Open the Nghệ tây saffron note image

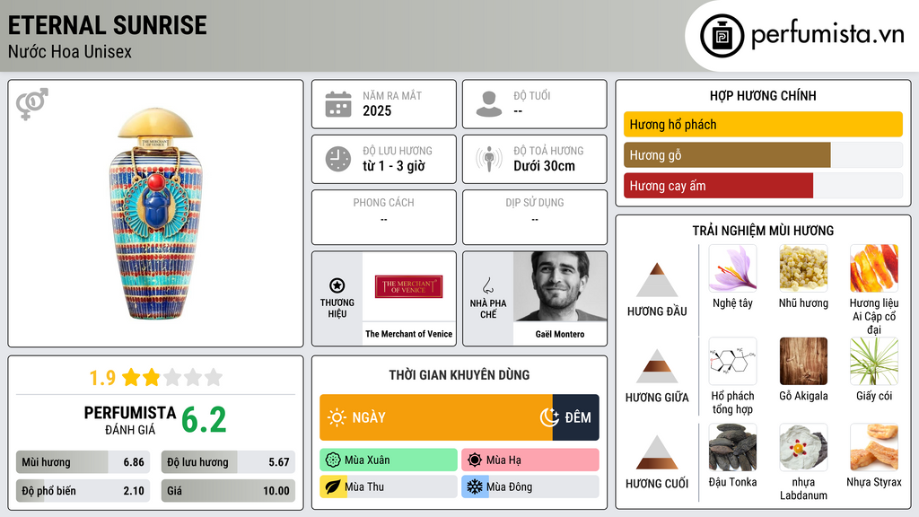click(x=732, y=268)
